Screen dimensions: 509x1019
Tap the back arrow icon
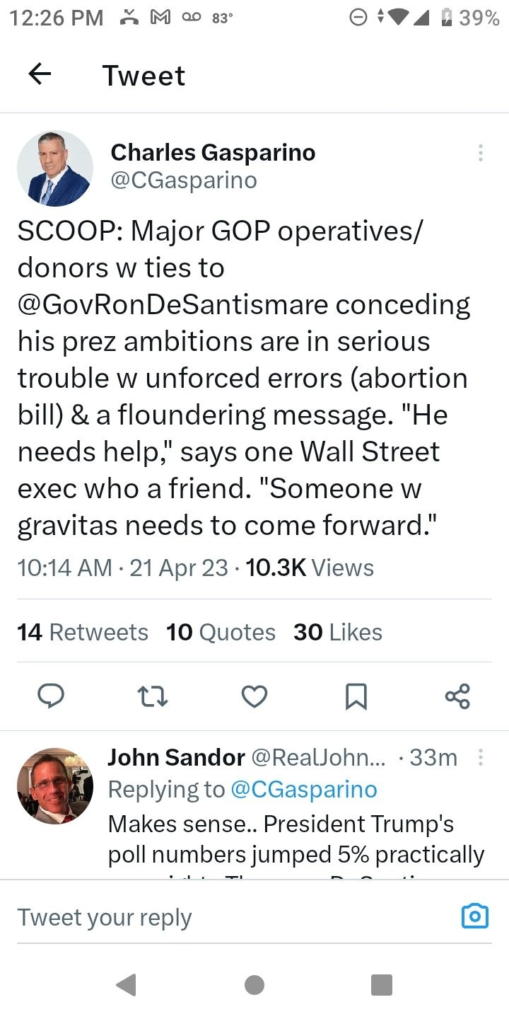[x=40, y=74]
